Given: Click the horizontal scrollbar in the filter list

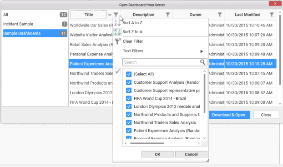Looking at the screenshot, I should click(x=147, y=143).
